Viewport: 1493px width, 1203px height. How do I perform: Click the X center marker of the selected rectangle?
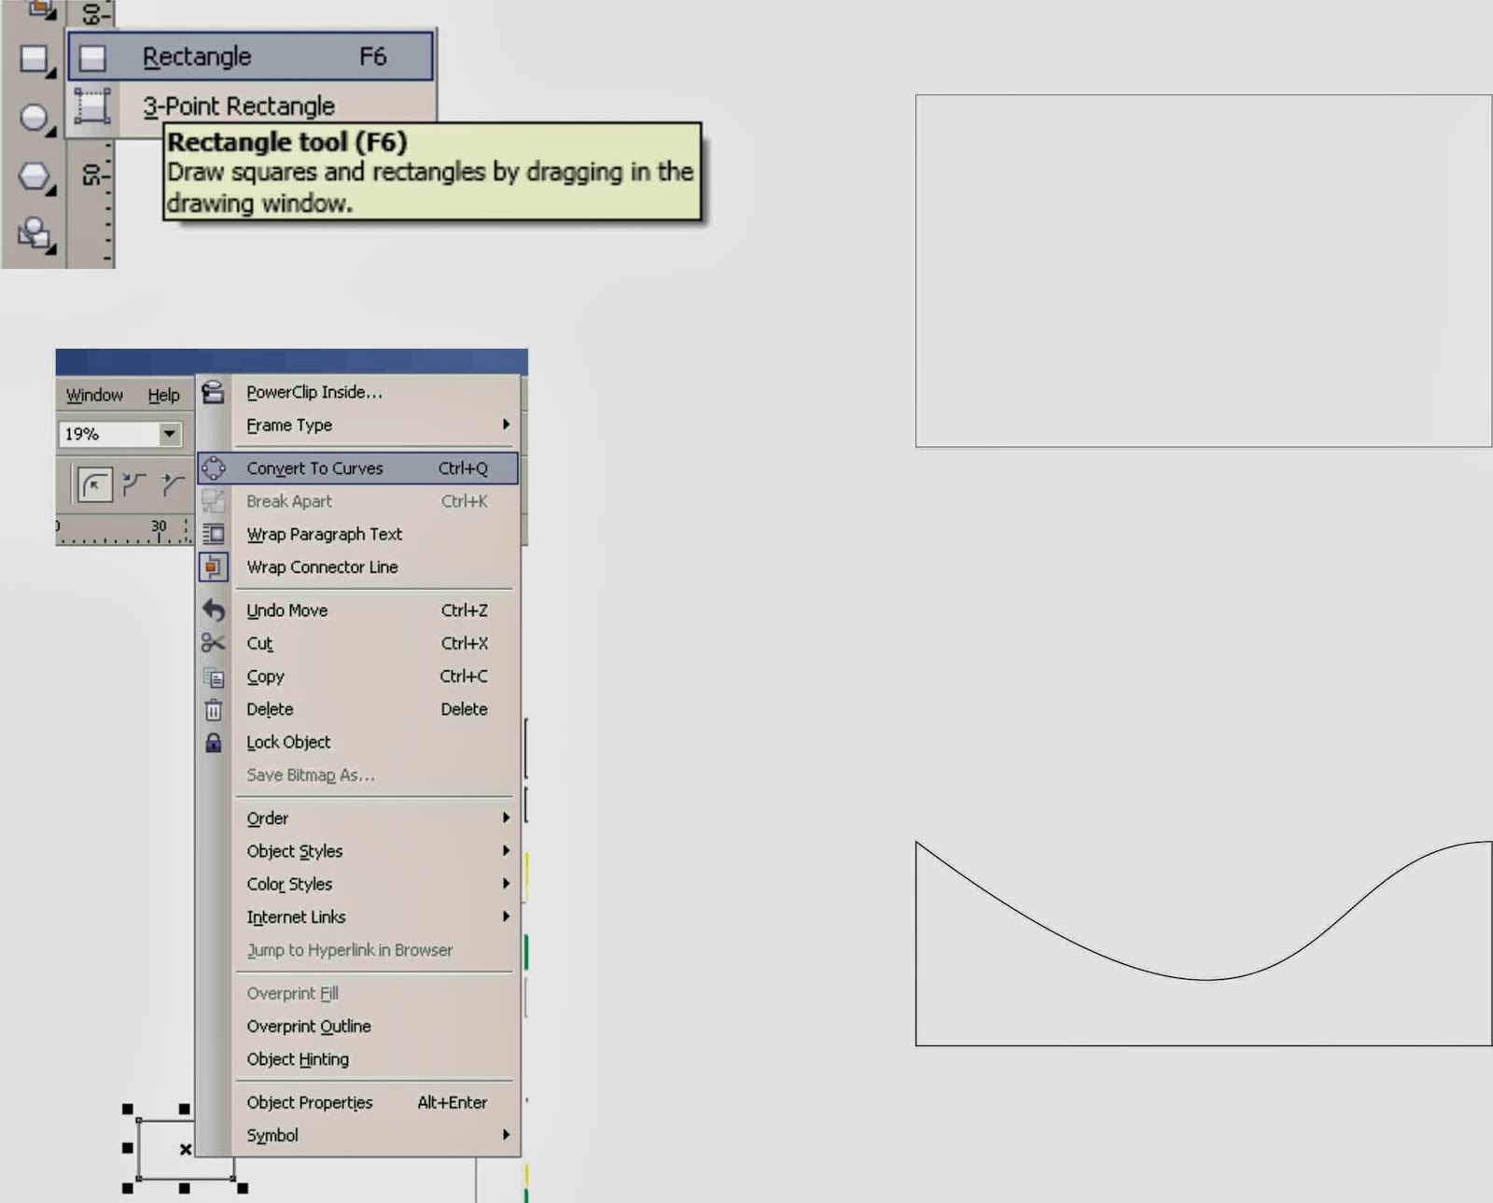click(x=186, y=1149)
